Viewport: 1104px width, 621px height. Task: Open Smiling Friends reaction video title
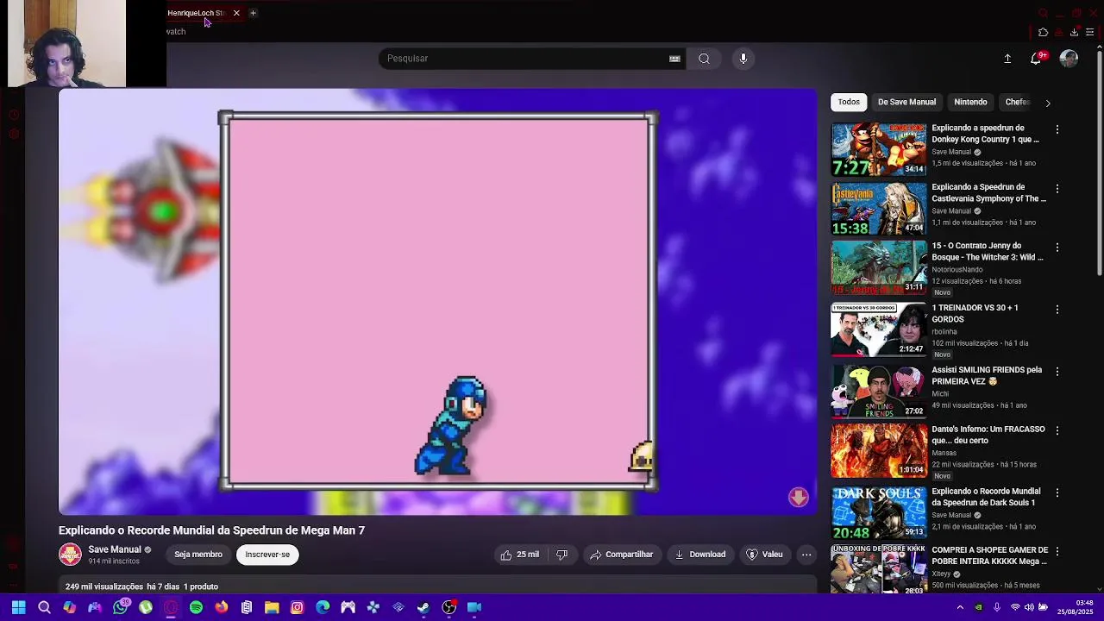pyautogui.click(x=987, y=375)
